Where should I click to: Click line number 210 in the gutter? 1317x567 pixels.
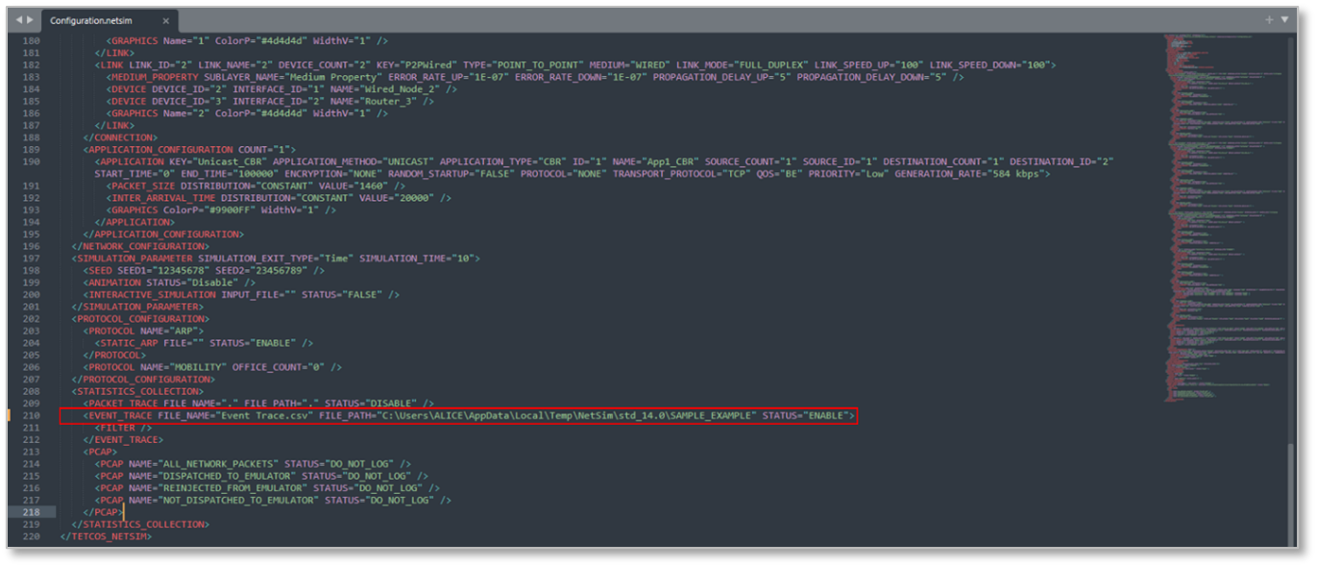pyautogui.click(x=30, y=415)
